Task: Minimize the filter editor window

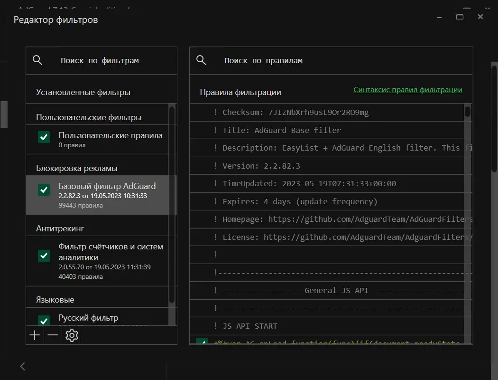Action: coord(438,17)
